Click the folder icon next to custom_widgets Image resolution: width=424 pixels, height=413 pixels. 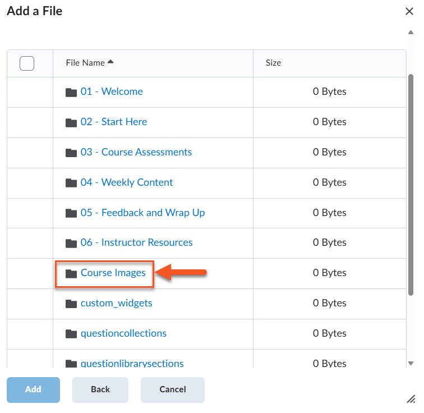71,304
